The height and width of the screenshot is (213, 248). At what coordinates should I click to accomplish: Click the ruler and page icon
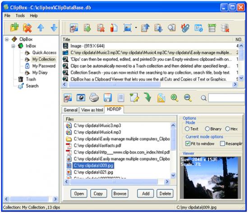tap(161, 98)
